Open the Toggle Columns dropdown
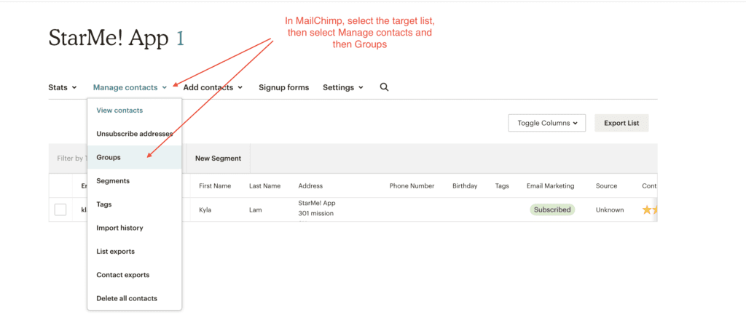This screenshot has height=336, width=746. 547,123
